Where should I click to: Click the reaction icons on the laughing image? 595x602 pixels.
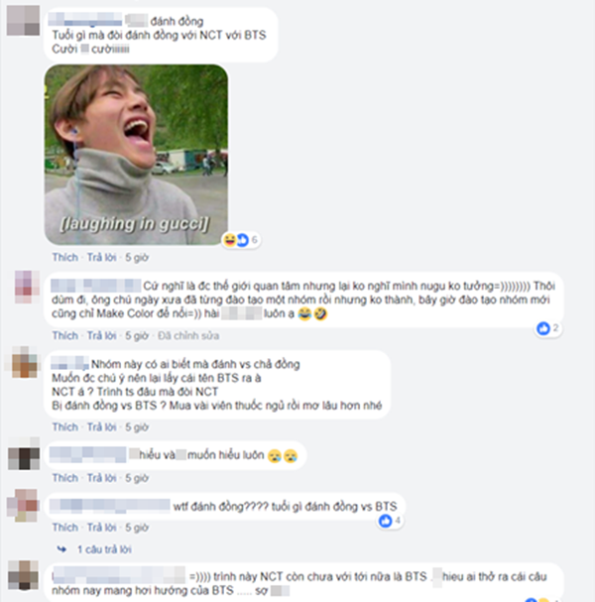point(241,240)
